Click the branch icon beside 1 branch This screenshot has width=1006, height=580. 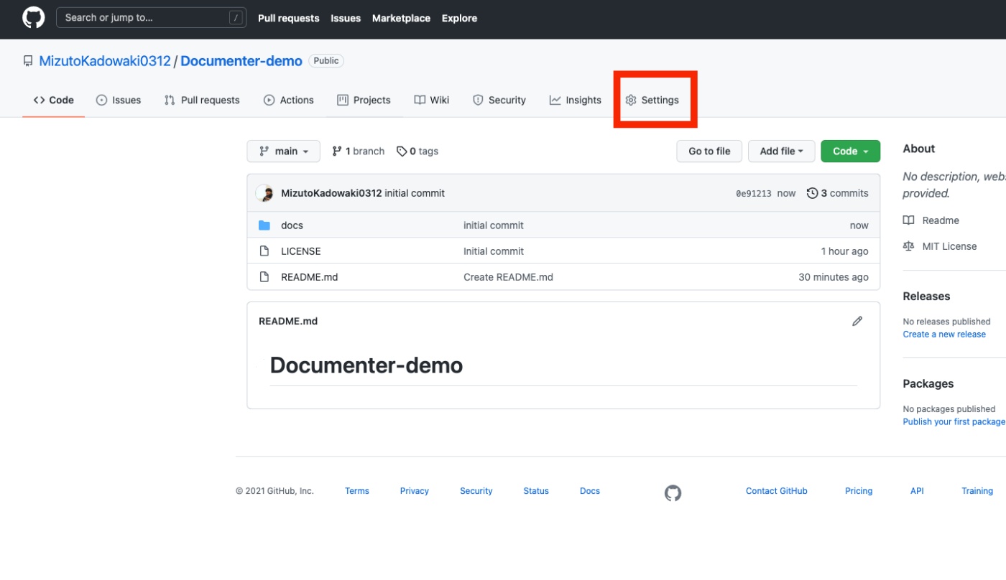(337, 151)
